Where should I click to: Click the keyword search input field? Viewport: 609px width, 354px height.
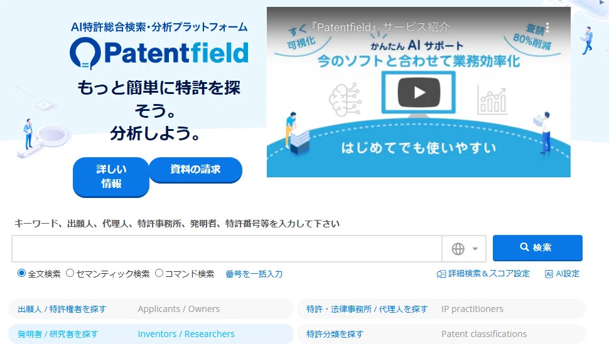coord(227,249)
